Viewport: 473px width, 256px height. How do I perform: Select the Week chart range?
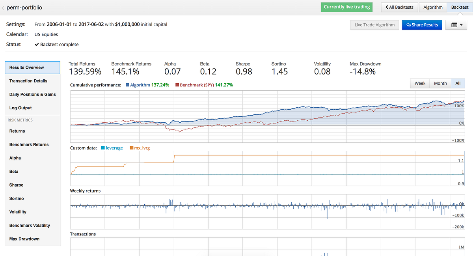tap(420, 83)
